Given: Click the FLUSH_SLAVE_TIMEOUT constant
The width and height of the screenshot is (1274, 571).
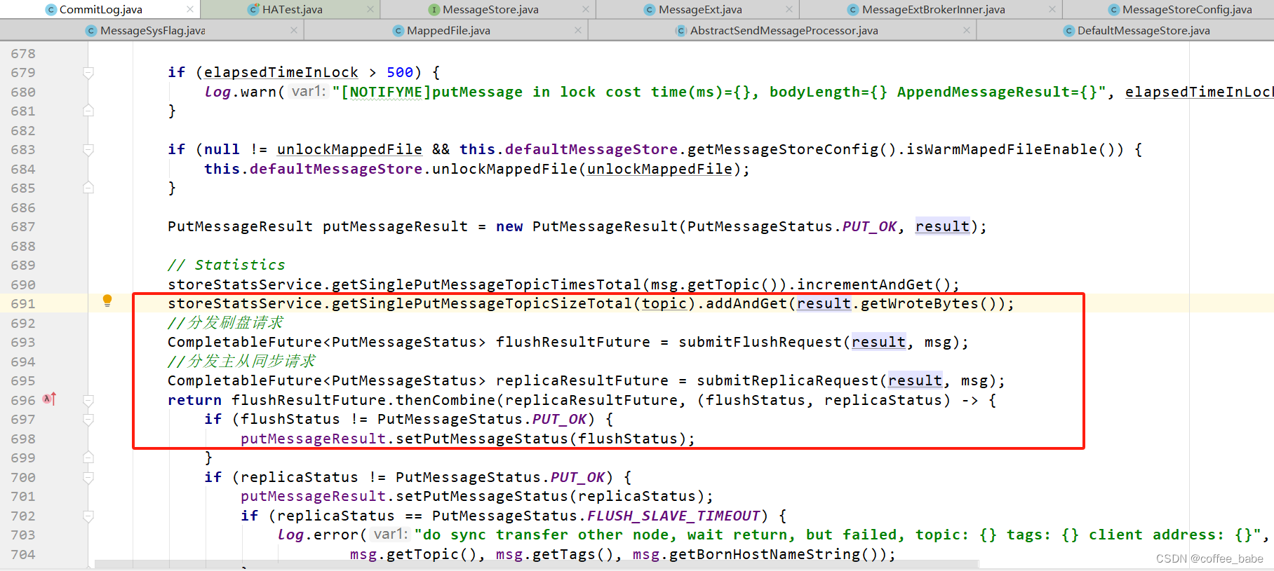Looking at the screenshot, I should [x=673, y=516].
